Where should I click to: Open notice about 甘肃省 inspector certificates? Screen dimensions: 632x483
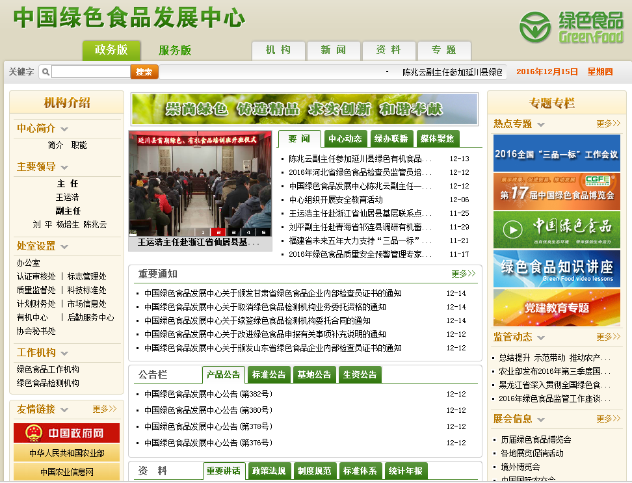(273, 293)
